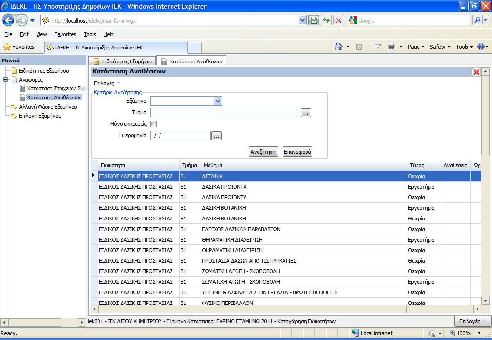Sort by the Μάθημα column header
492x340 pixels.
coord(304,165)
